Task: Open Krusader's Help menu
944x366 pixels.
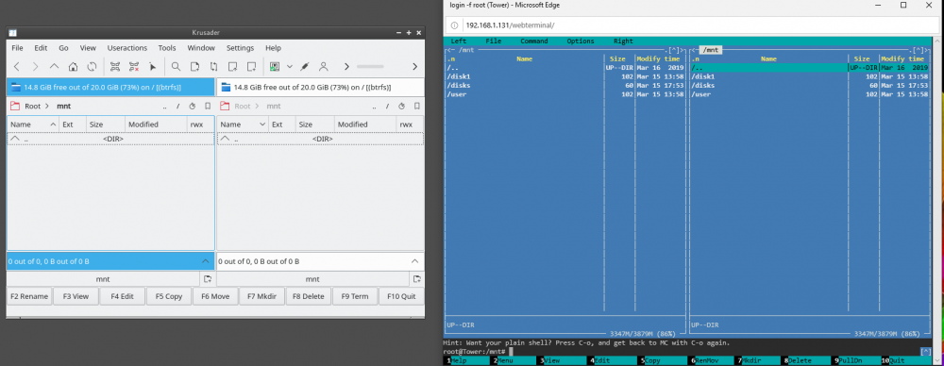Action: (x=274, y=48)
